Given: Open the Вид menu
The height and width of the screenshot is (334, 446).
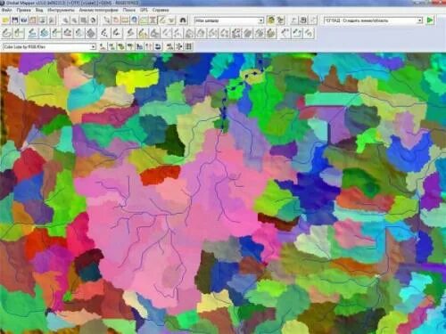Looking at the screenshot, I should point(39,10).
